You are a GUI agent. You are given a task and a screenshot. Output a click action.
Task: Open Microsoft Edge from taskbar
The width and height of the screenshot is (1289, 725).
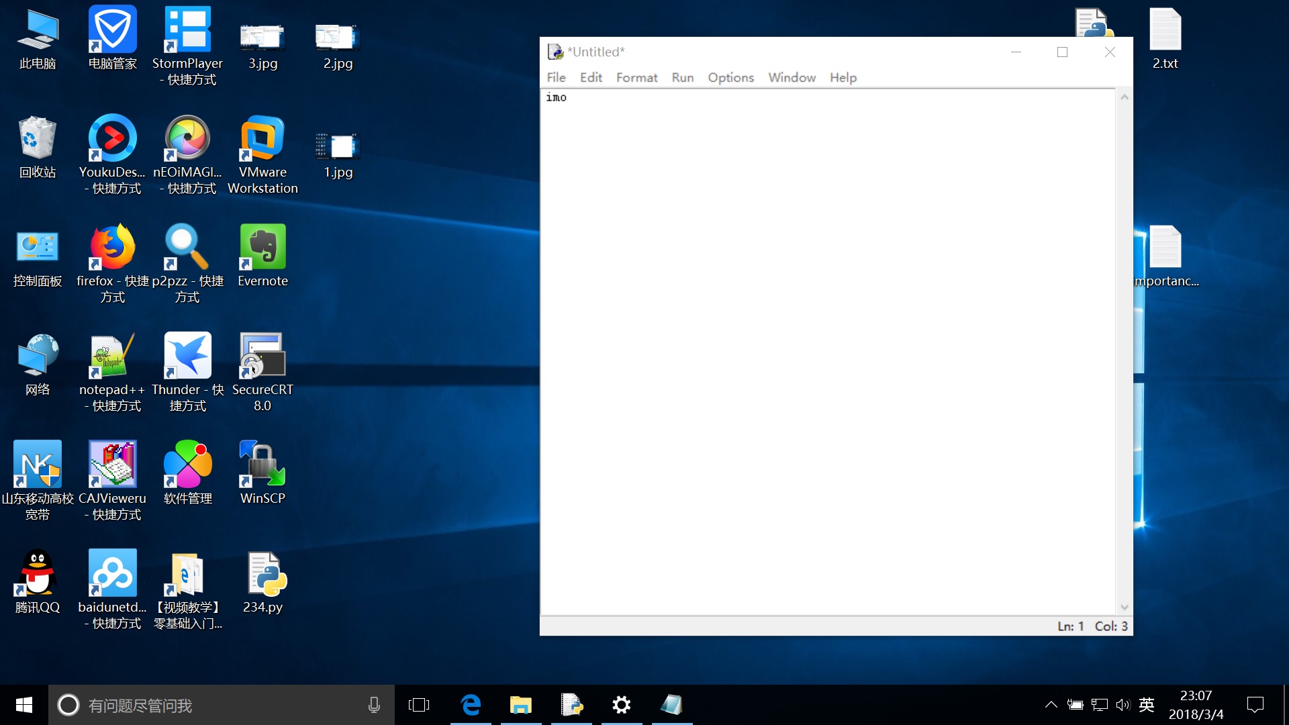(x=471, y=705)
